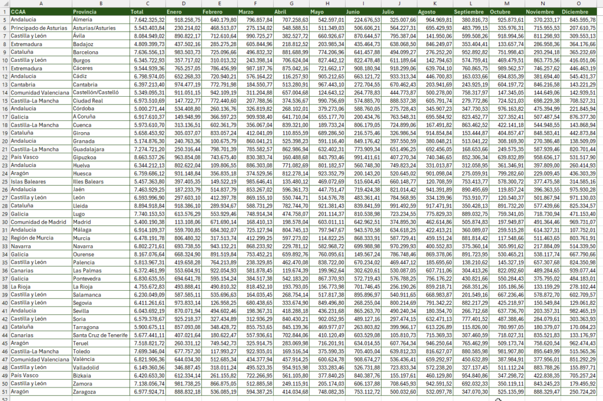This screenshot has width=603, height=401.
Task: Click the Provincia header cell
Action: (x=101, y=12)
